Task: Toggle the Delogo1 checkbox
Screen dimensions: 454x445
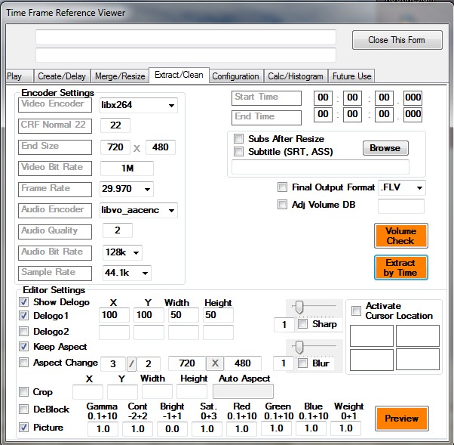Action: pyautogui.click(x=23, y=315)
